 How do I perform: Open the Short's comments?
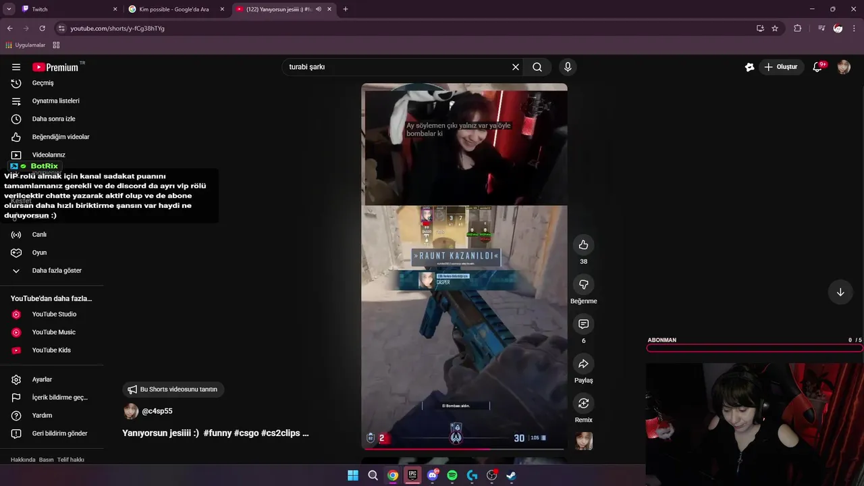[584, 324]
